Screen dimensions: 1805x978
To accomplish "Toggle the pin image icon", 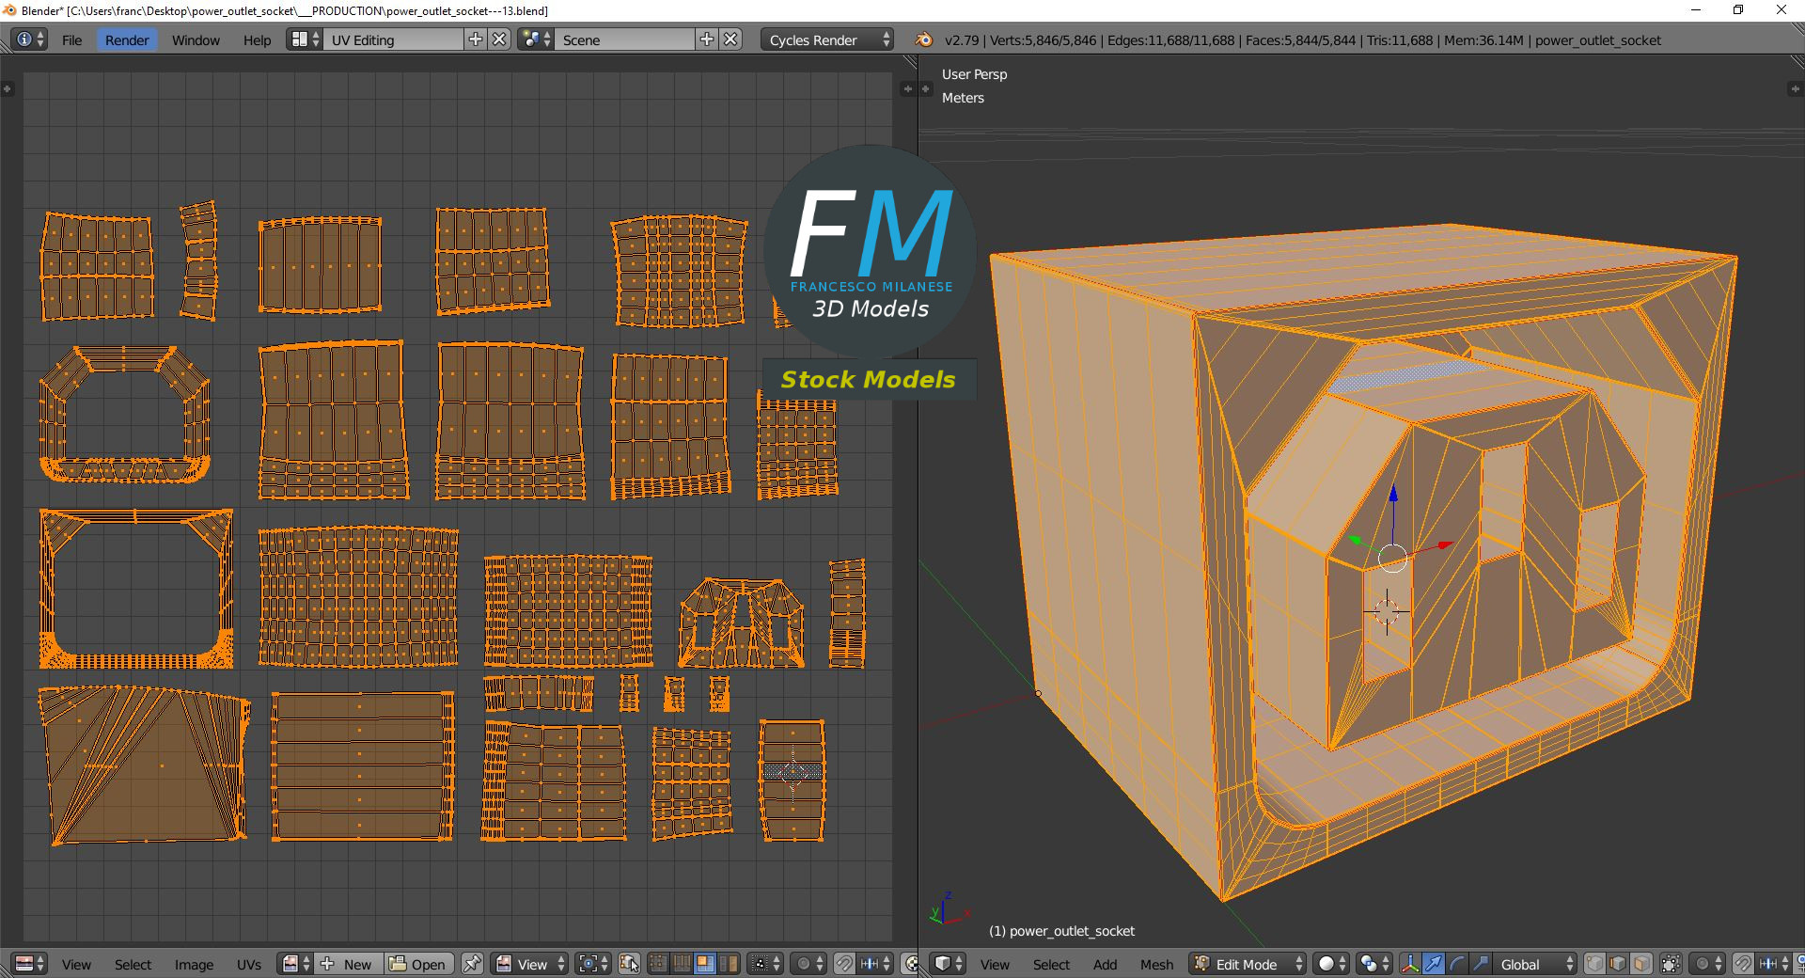I will 472,964.
